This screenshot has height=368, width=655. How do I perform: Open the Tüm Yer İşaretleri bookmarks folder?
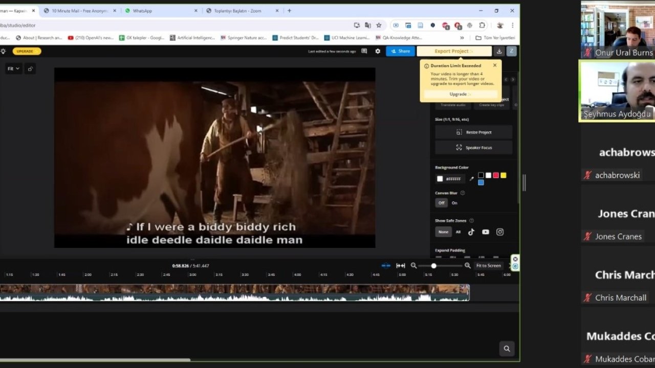[495, 38]
